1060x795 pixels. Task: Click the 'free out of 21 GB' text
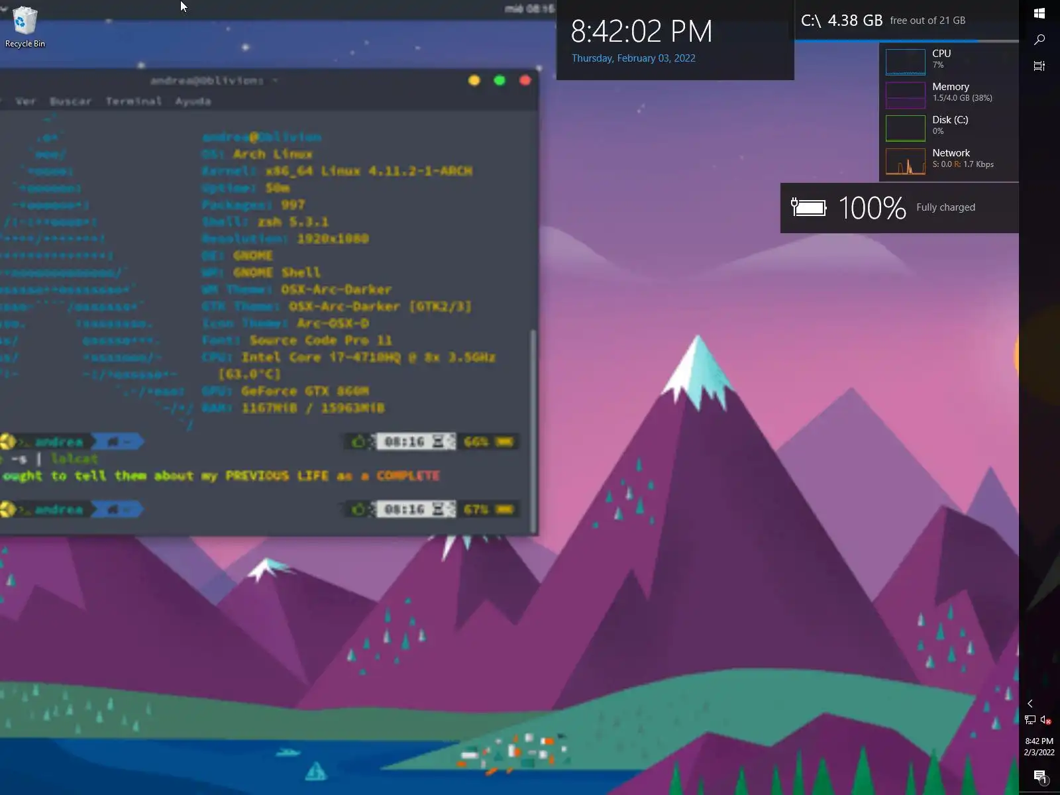[x=927, y=21]
